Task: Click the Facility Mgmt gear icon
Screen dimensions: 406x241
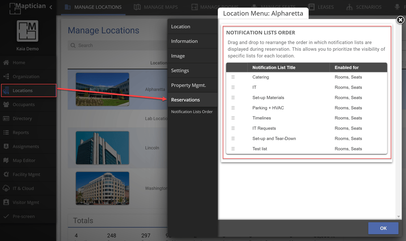Action: [6, 174]
